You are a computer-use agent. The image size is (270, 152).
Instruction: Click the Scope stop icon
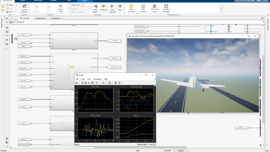[x=92, y=83]
